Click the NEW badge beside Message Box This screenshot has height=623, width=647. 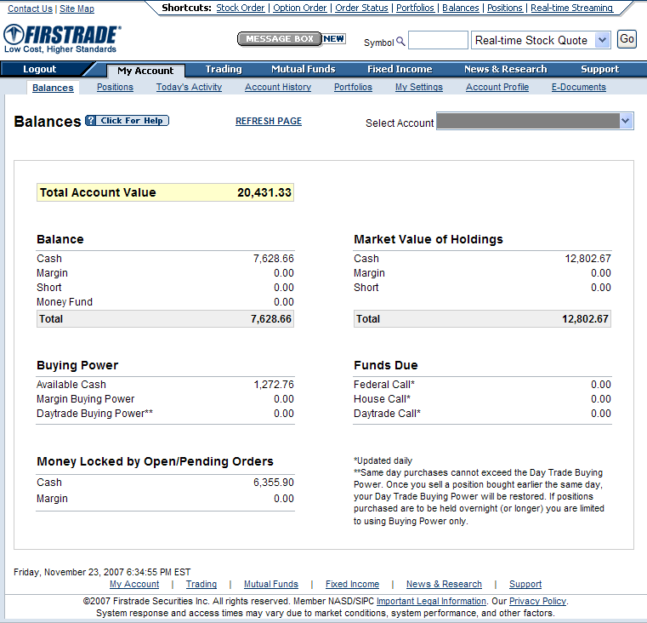tap(334, 39)
